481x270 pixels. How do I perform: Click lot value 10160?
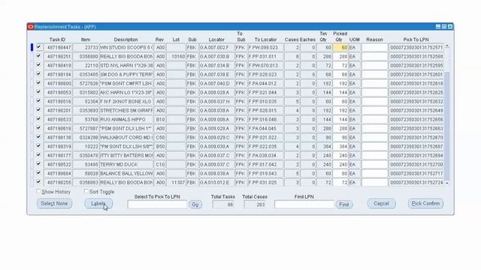point(176,57)
